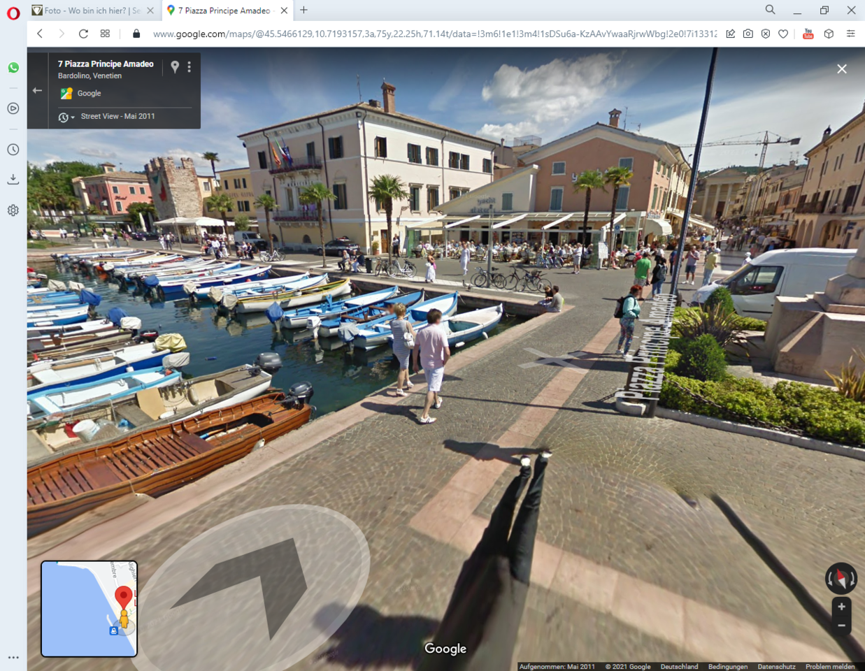Click the 'Google' photo attribution link
Image resolution: width=865 pixels, height=671 pixels.
point(89,93)
